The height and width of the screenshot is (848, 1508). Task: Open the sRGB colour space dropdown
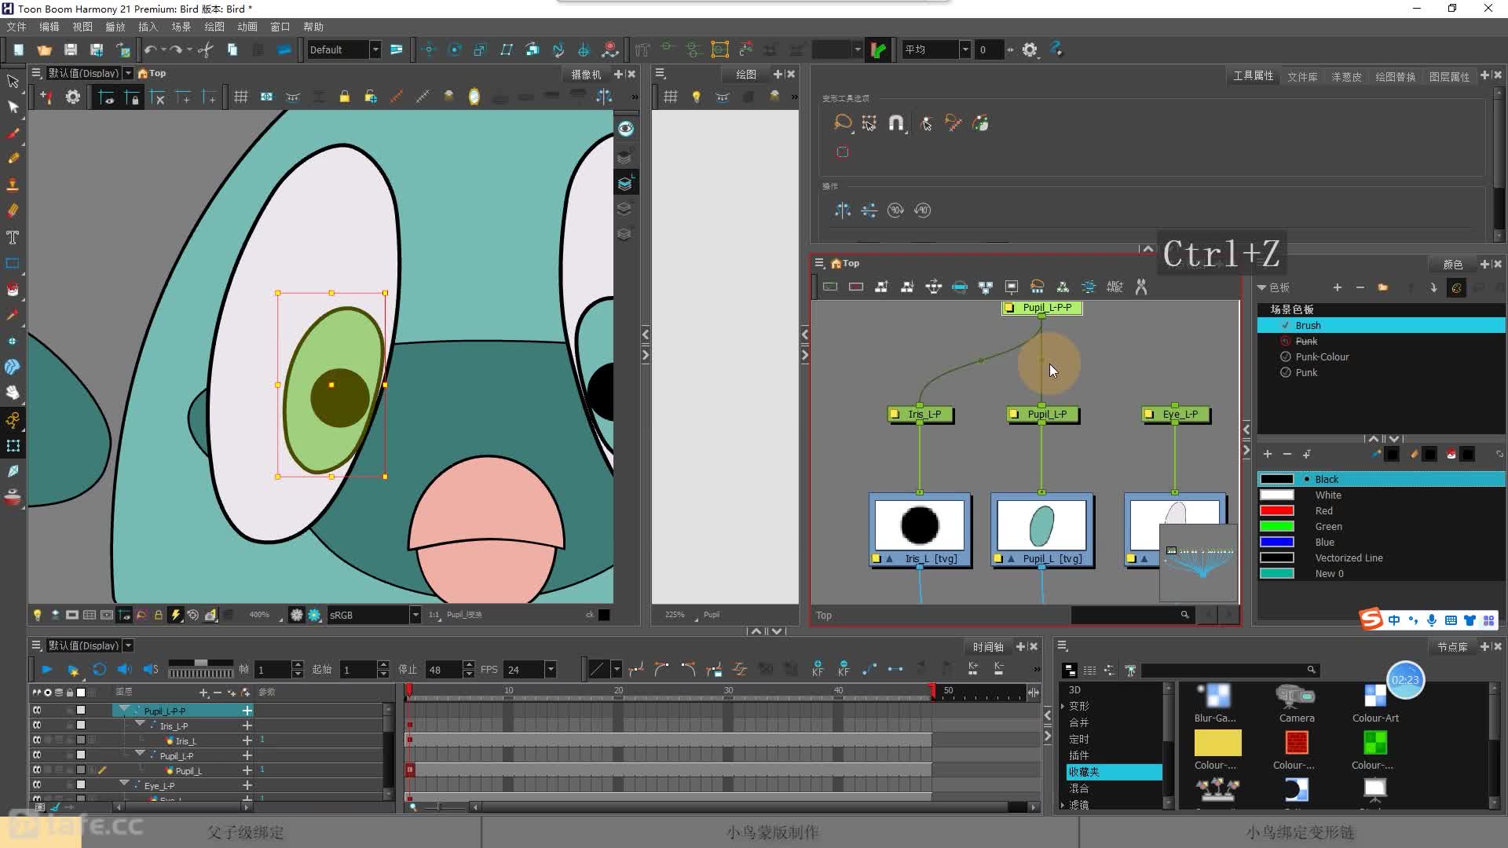click(415, 615)
